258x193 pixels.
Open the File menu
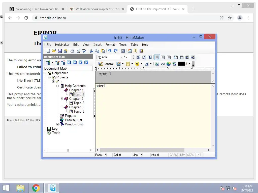point(49,45)
